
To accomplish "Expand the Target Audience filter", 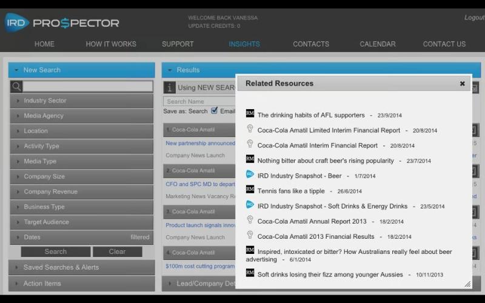I will [x=82, y=222].
